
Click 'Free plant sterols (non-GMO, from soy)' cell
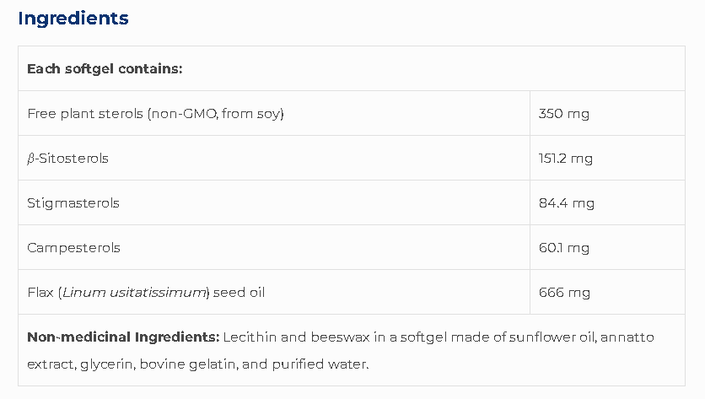(155, 113)
